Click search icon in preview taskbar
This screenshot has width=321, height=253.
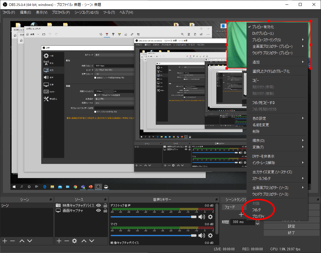[x=22, y=187]
